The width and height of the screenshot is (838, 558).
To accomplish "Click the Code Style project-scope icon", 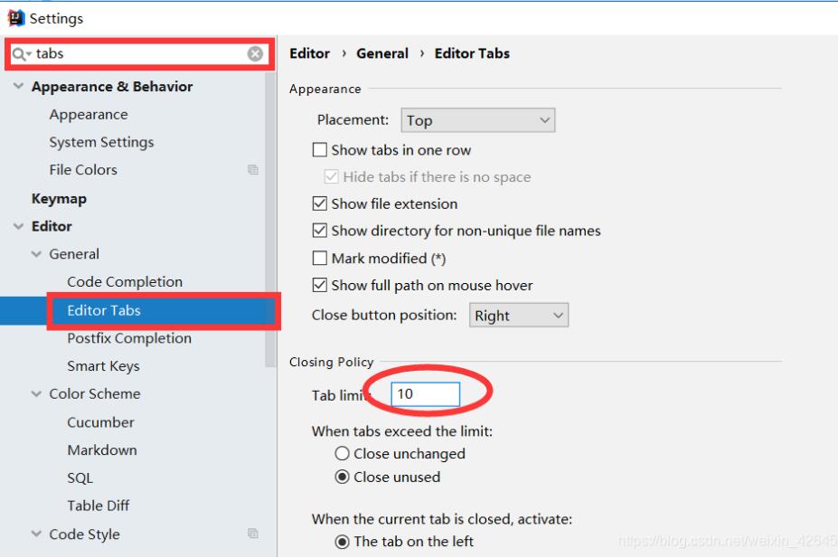I will point(253,534).
